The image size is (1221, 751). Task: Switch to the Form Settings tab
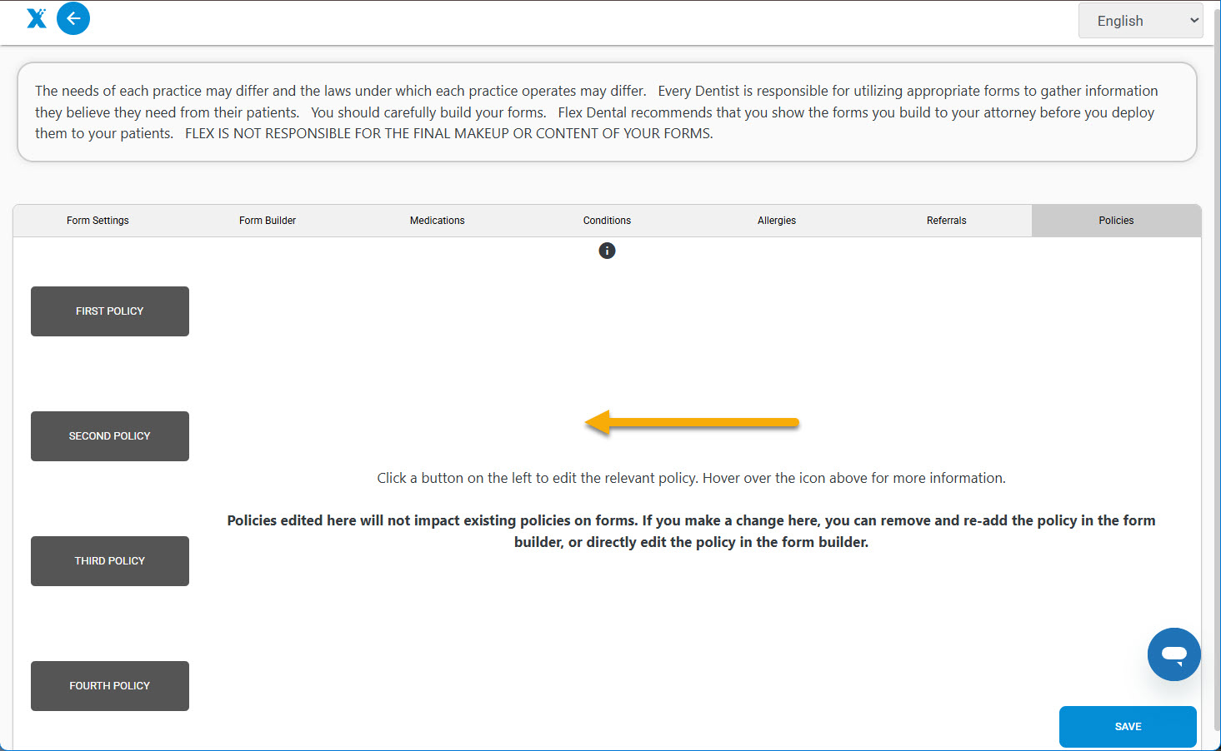(x=98, y=221)
